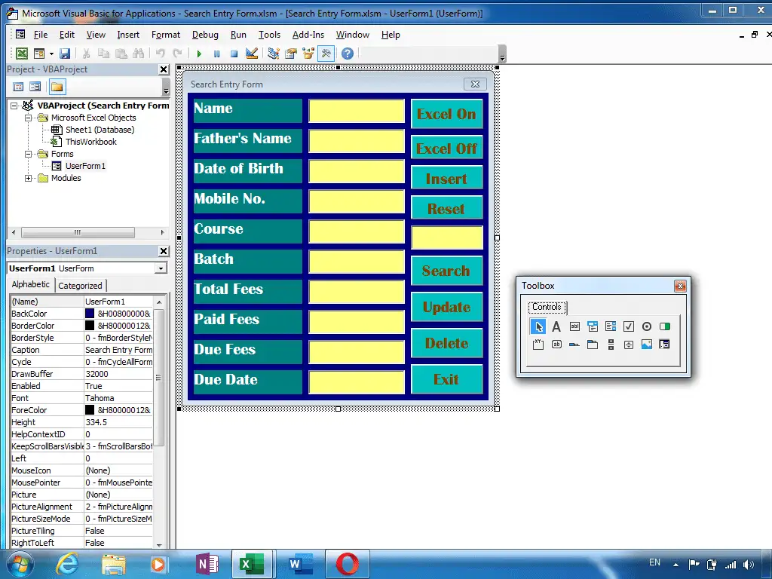Click the Insert button on the form
This screenshot has width=772, height=579.
point(446,178)
